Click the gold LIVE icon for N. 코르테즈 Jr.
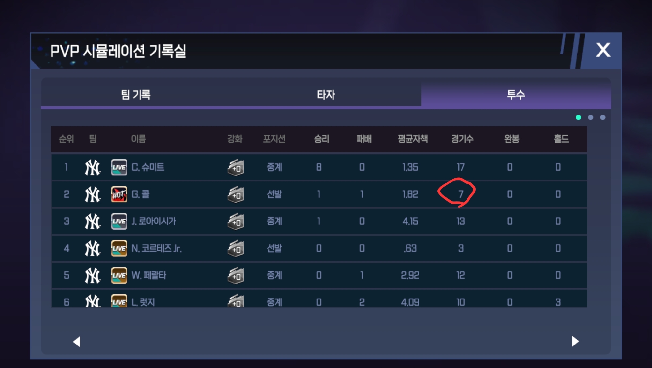Image resolution: width=652 pixels, height=368 pixels. (119, 248)
